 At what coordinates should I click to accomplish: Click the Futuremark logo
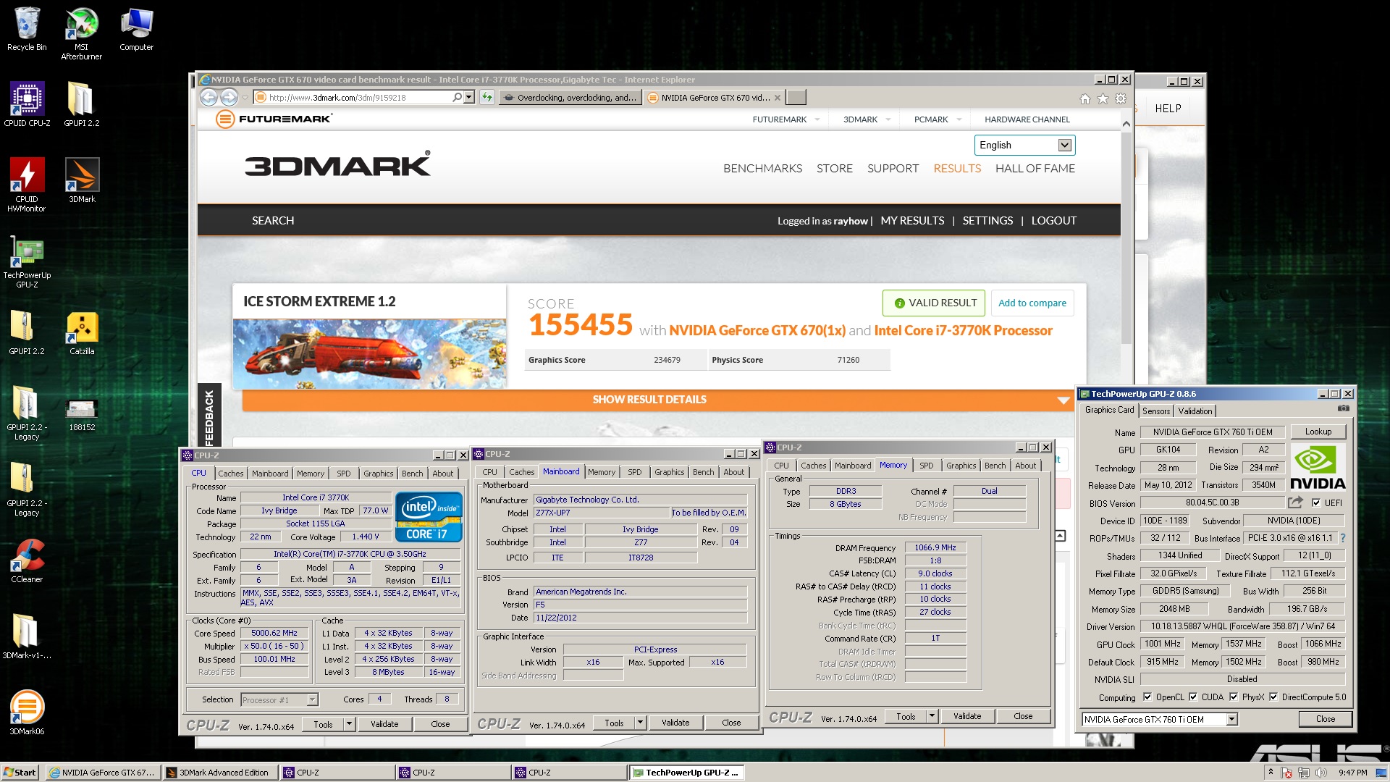[x=274, y=119]
